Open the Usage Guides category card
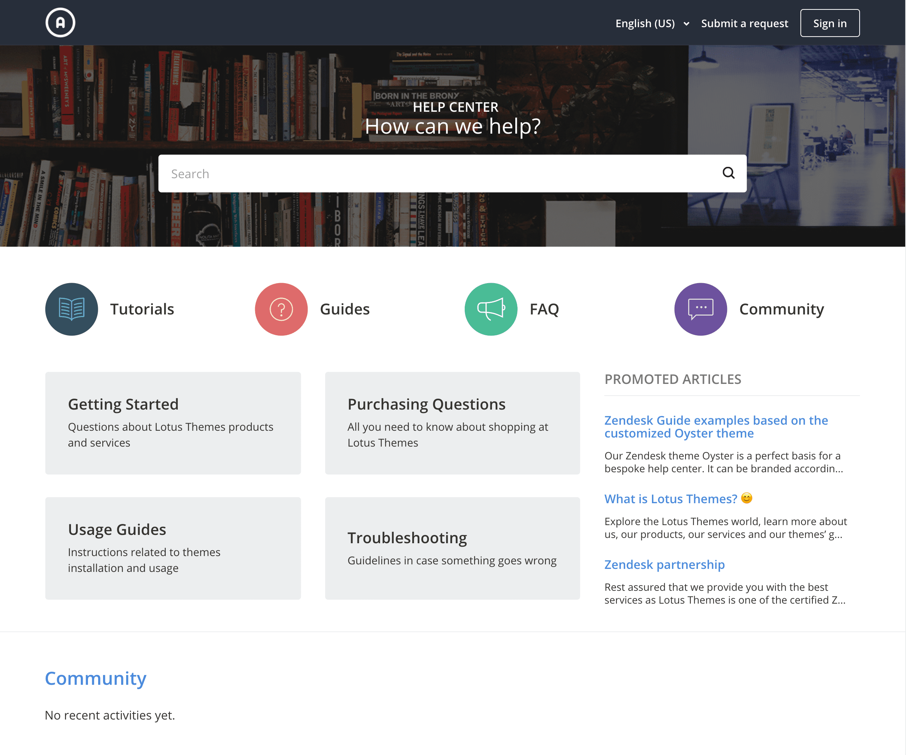The height and width of the screenshot is (755, 906). (x=173, y=548)
